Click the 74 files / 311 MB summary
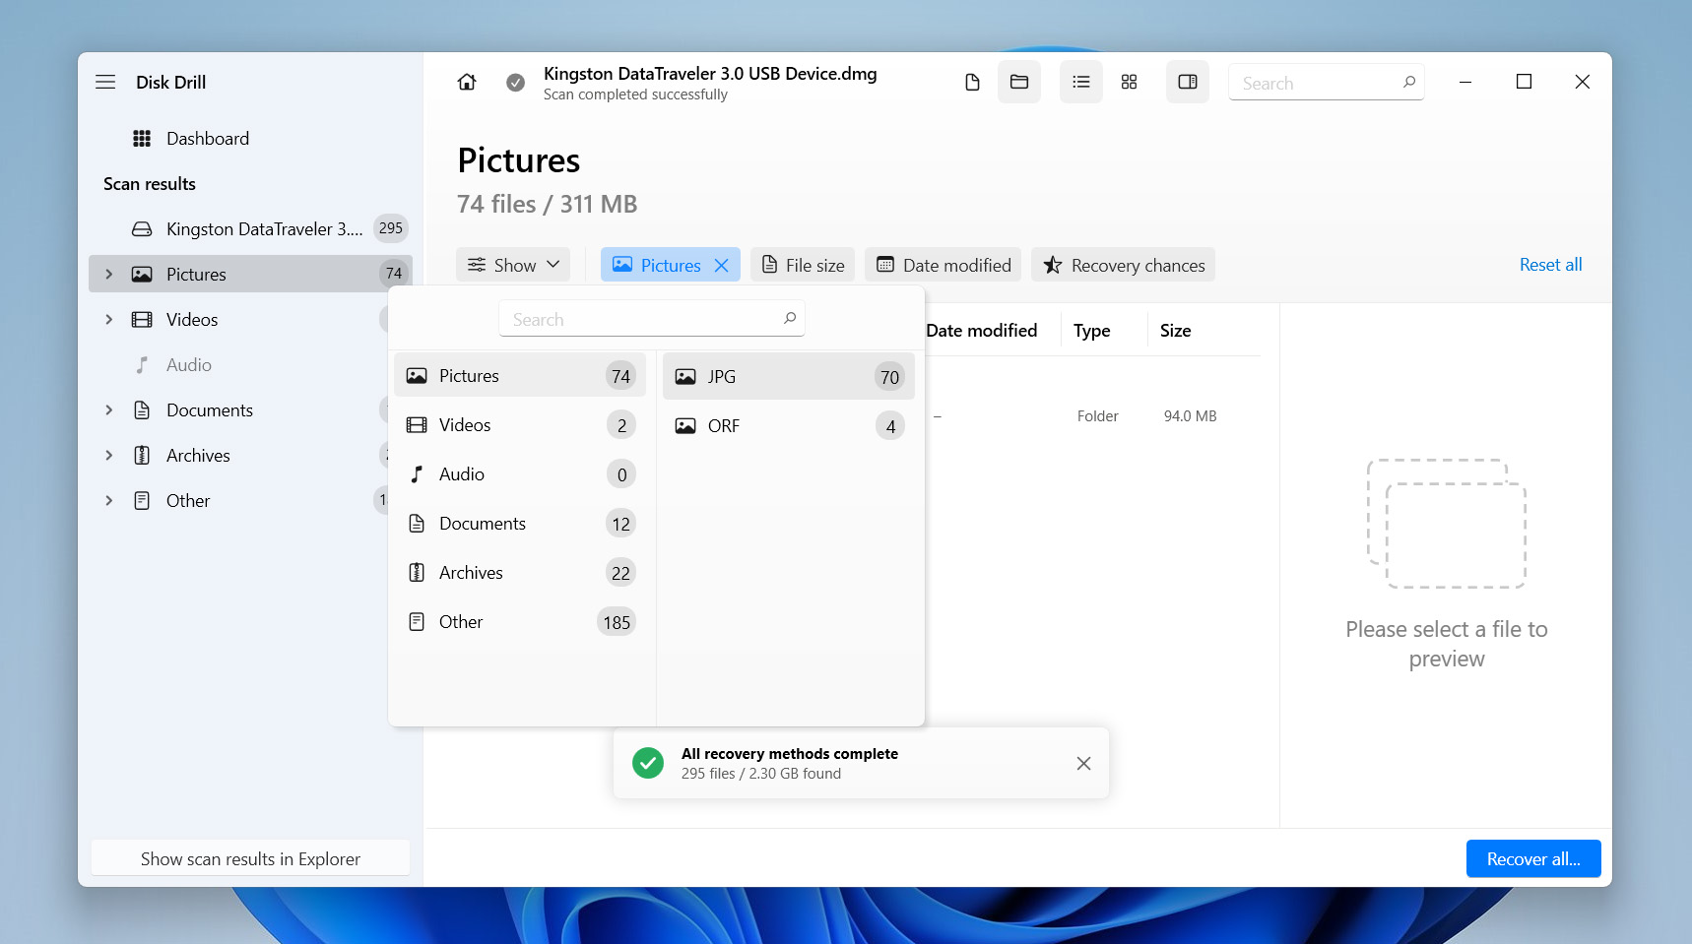 pyautogui.click(x=548, y=204)
